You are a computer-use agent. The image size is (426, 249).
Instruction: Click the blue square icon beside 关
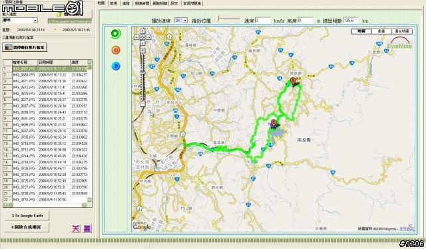tap(87, 228)
